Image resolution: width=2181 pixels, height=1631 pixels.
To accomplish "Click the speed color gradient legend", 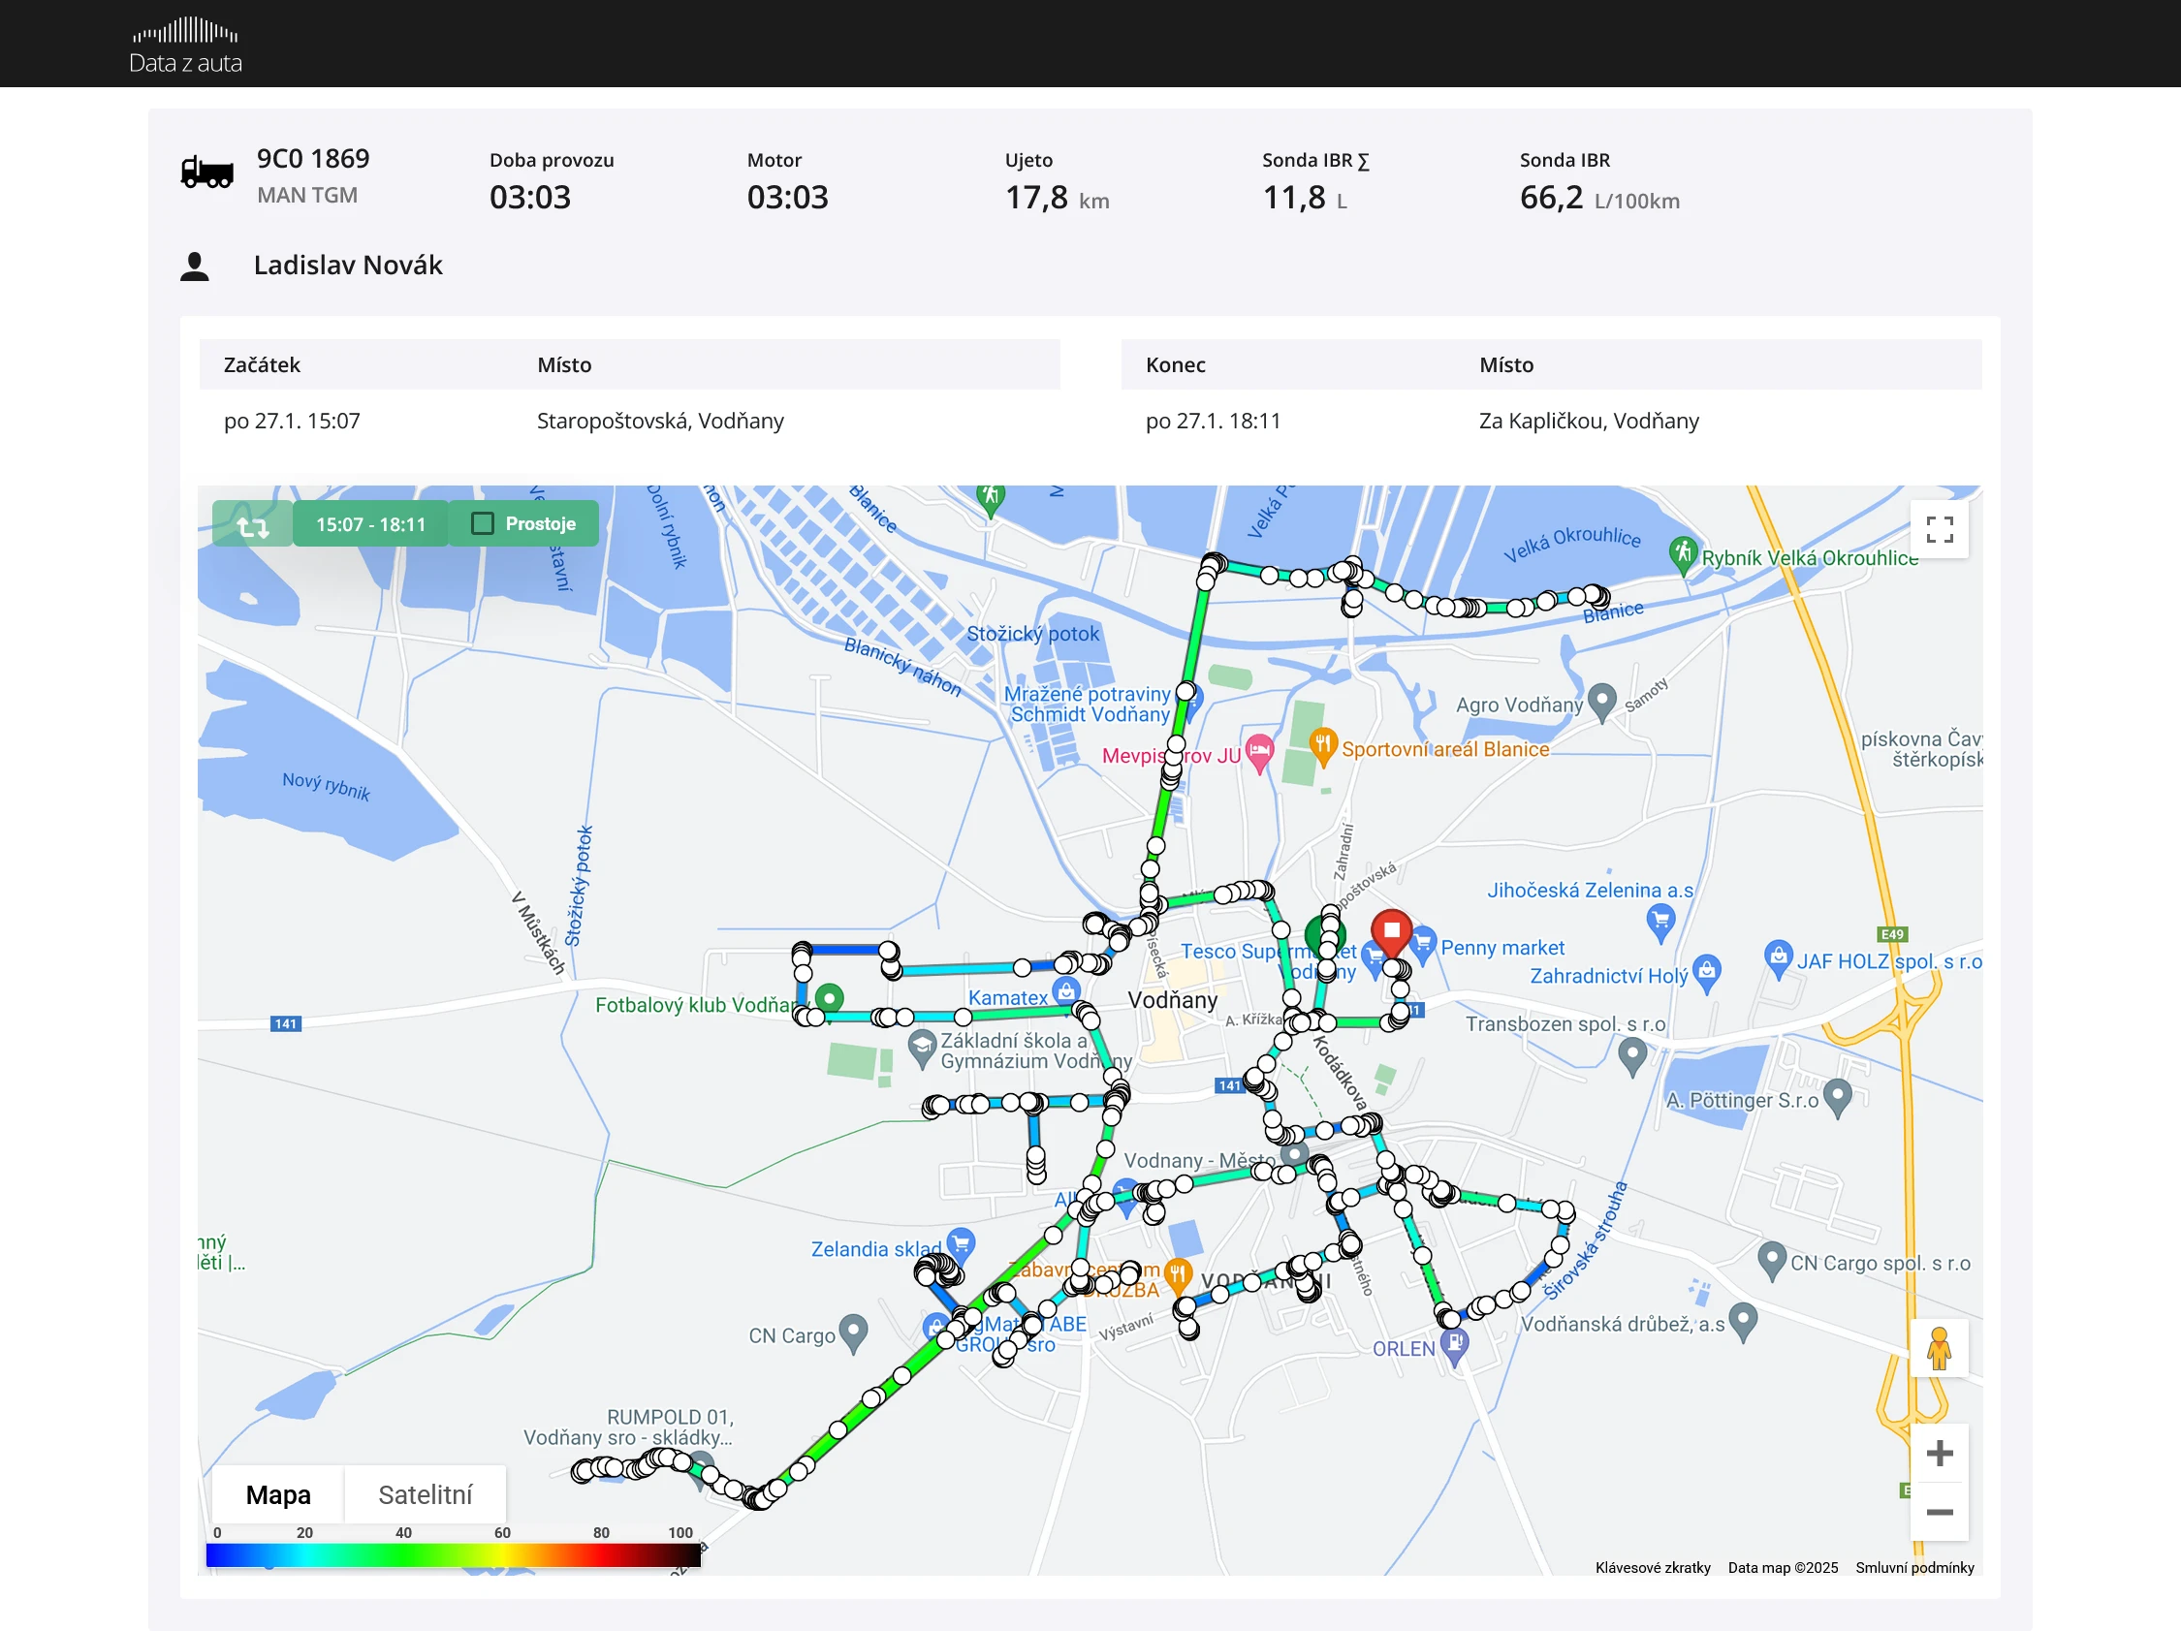I will coord(454,1554).
